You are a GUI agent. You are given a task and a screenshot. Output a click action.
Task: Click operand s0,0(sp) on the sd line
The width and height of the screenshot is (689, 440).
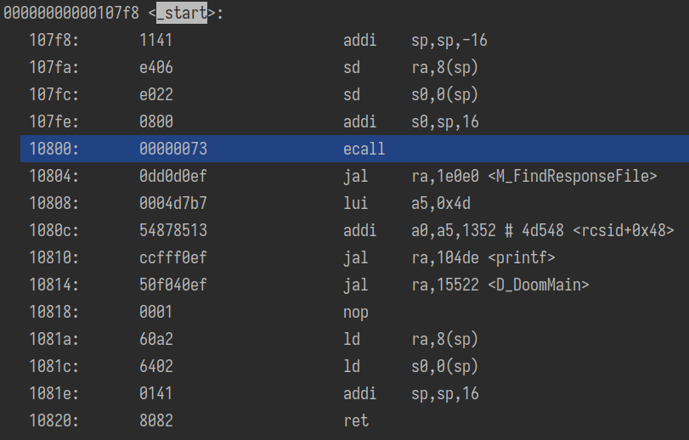(444, 94)
